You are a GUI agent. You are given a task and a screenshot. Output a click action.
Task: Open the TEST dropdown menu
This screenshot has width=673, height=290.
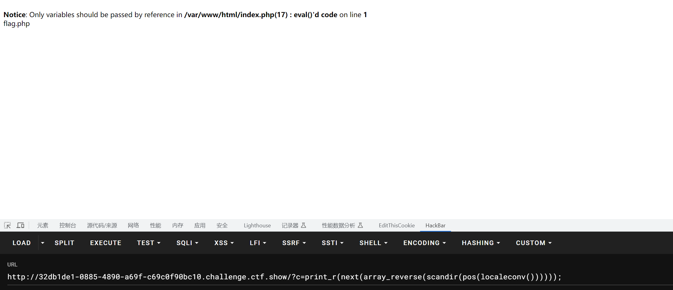(x=149, y=243)
